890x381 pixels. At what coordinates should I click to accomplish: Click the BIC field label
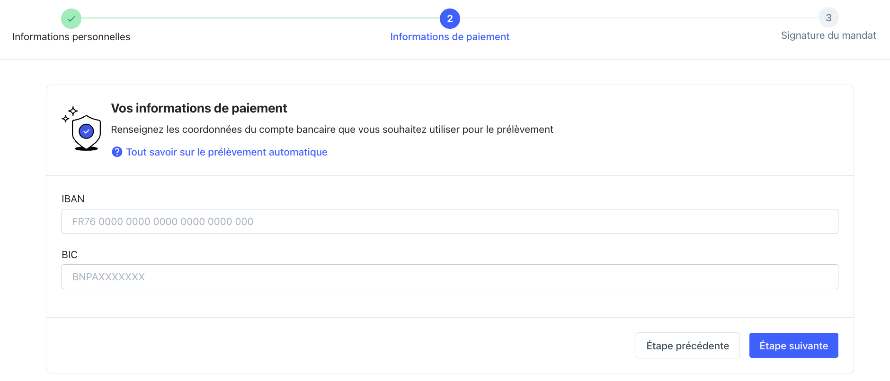70,255
